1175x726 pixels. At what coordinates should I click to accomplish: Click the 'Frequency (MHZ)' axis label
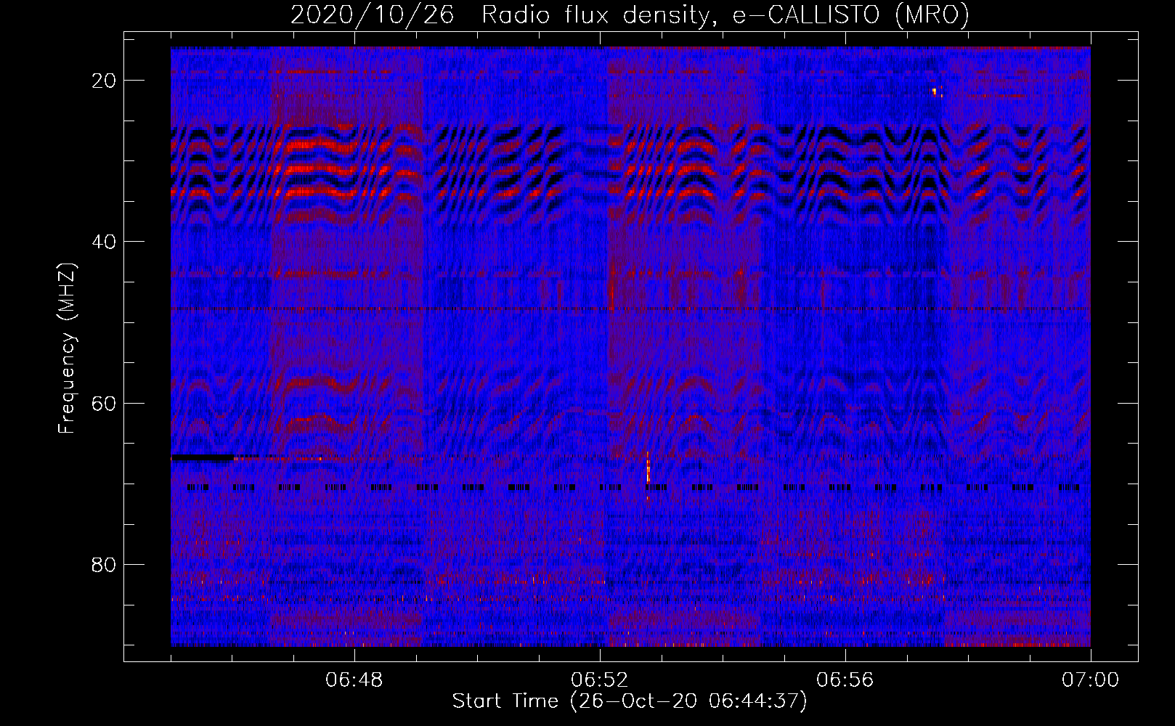(x=67, y=348)
